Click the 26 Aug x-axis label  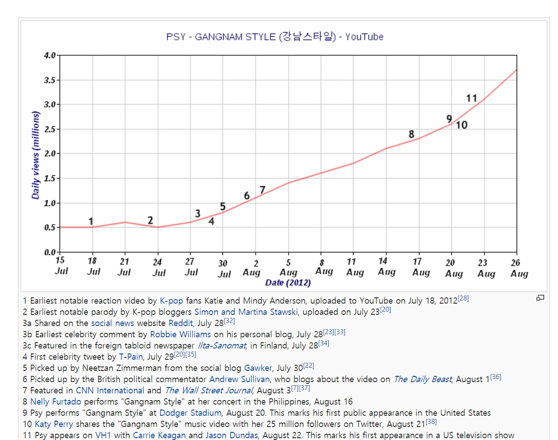(519, 268)
